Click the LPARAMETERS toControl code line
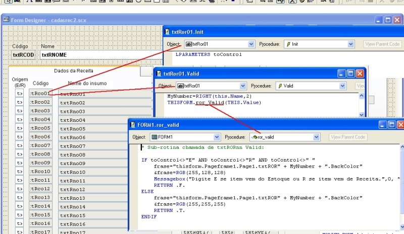 coord(209,54)
